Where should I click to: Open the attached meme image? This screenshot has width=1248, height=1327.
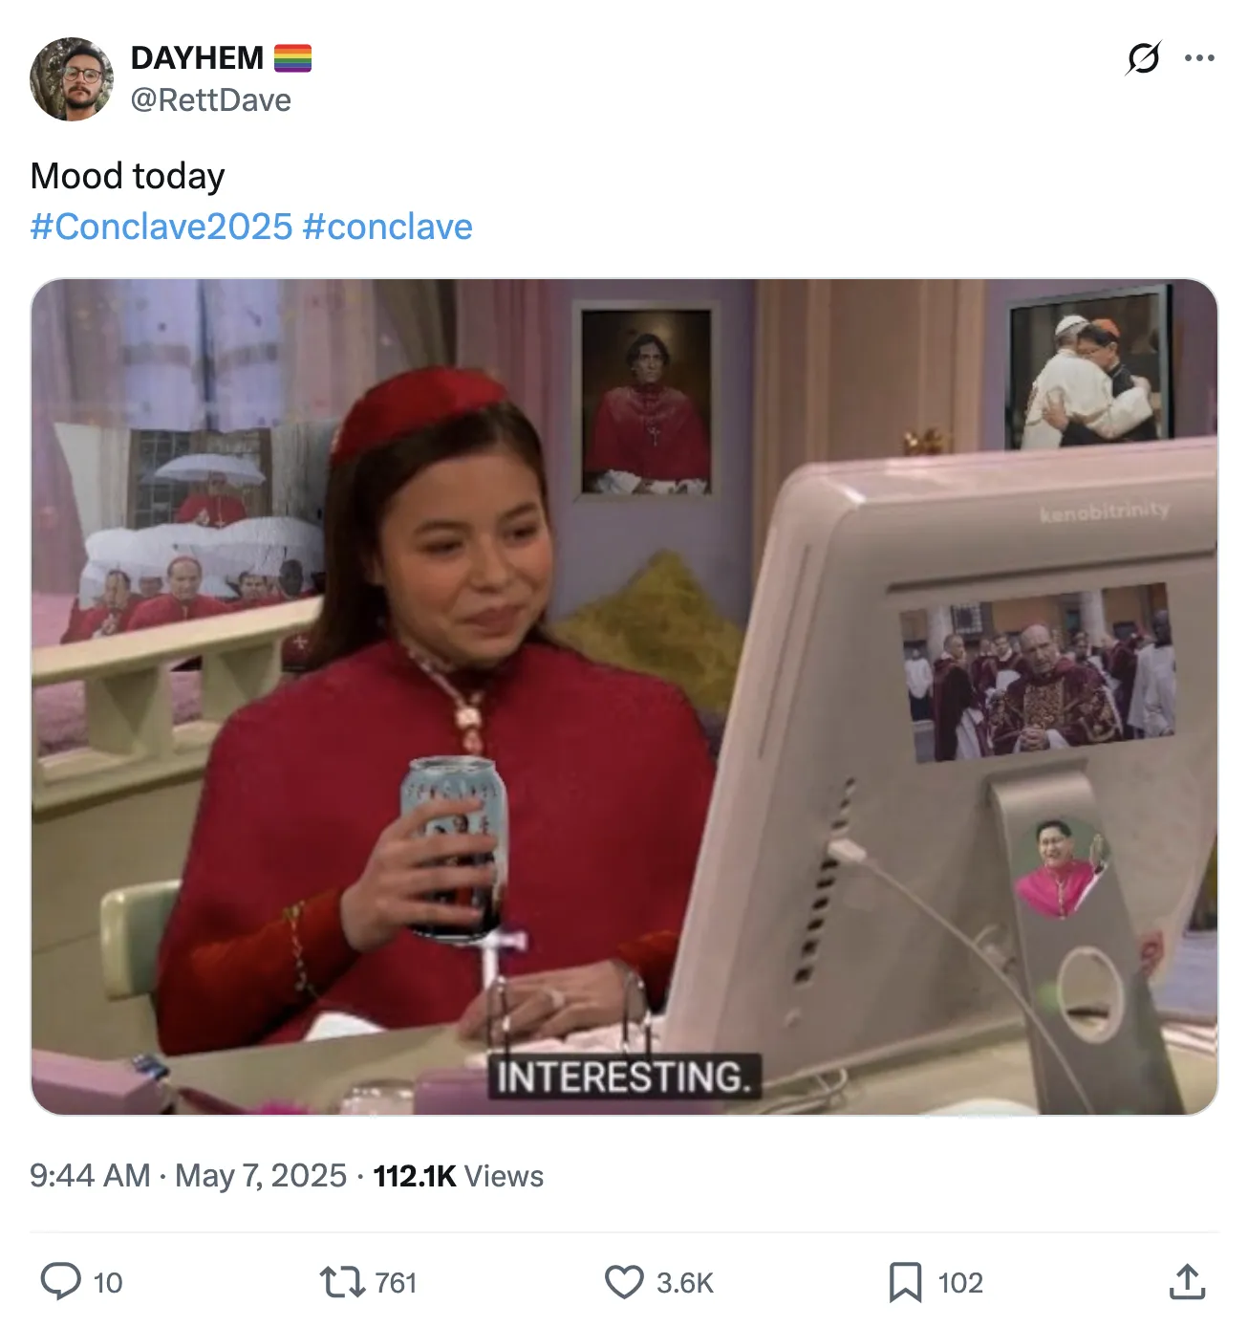coord(624,697)
